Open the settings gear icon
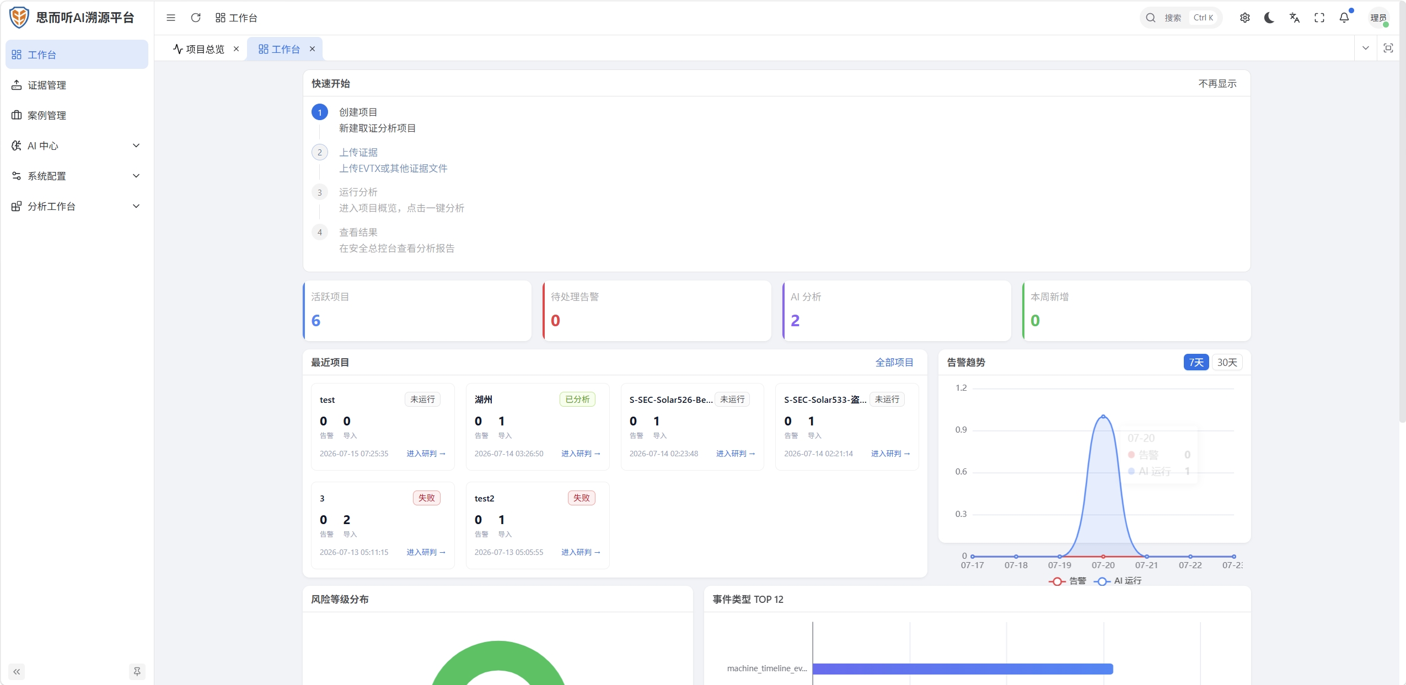 click(x=1245, y=18)
